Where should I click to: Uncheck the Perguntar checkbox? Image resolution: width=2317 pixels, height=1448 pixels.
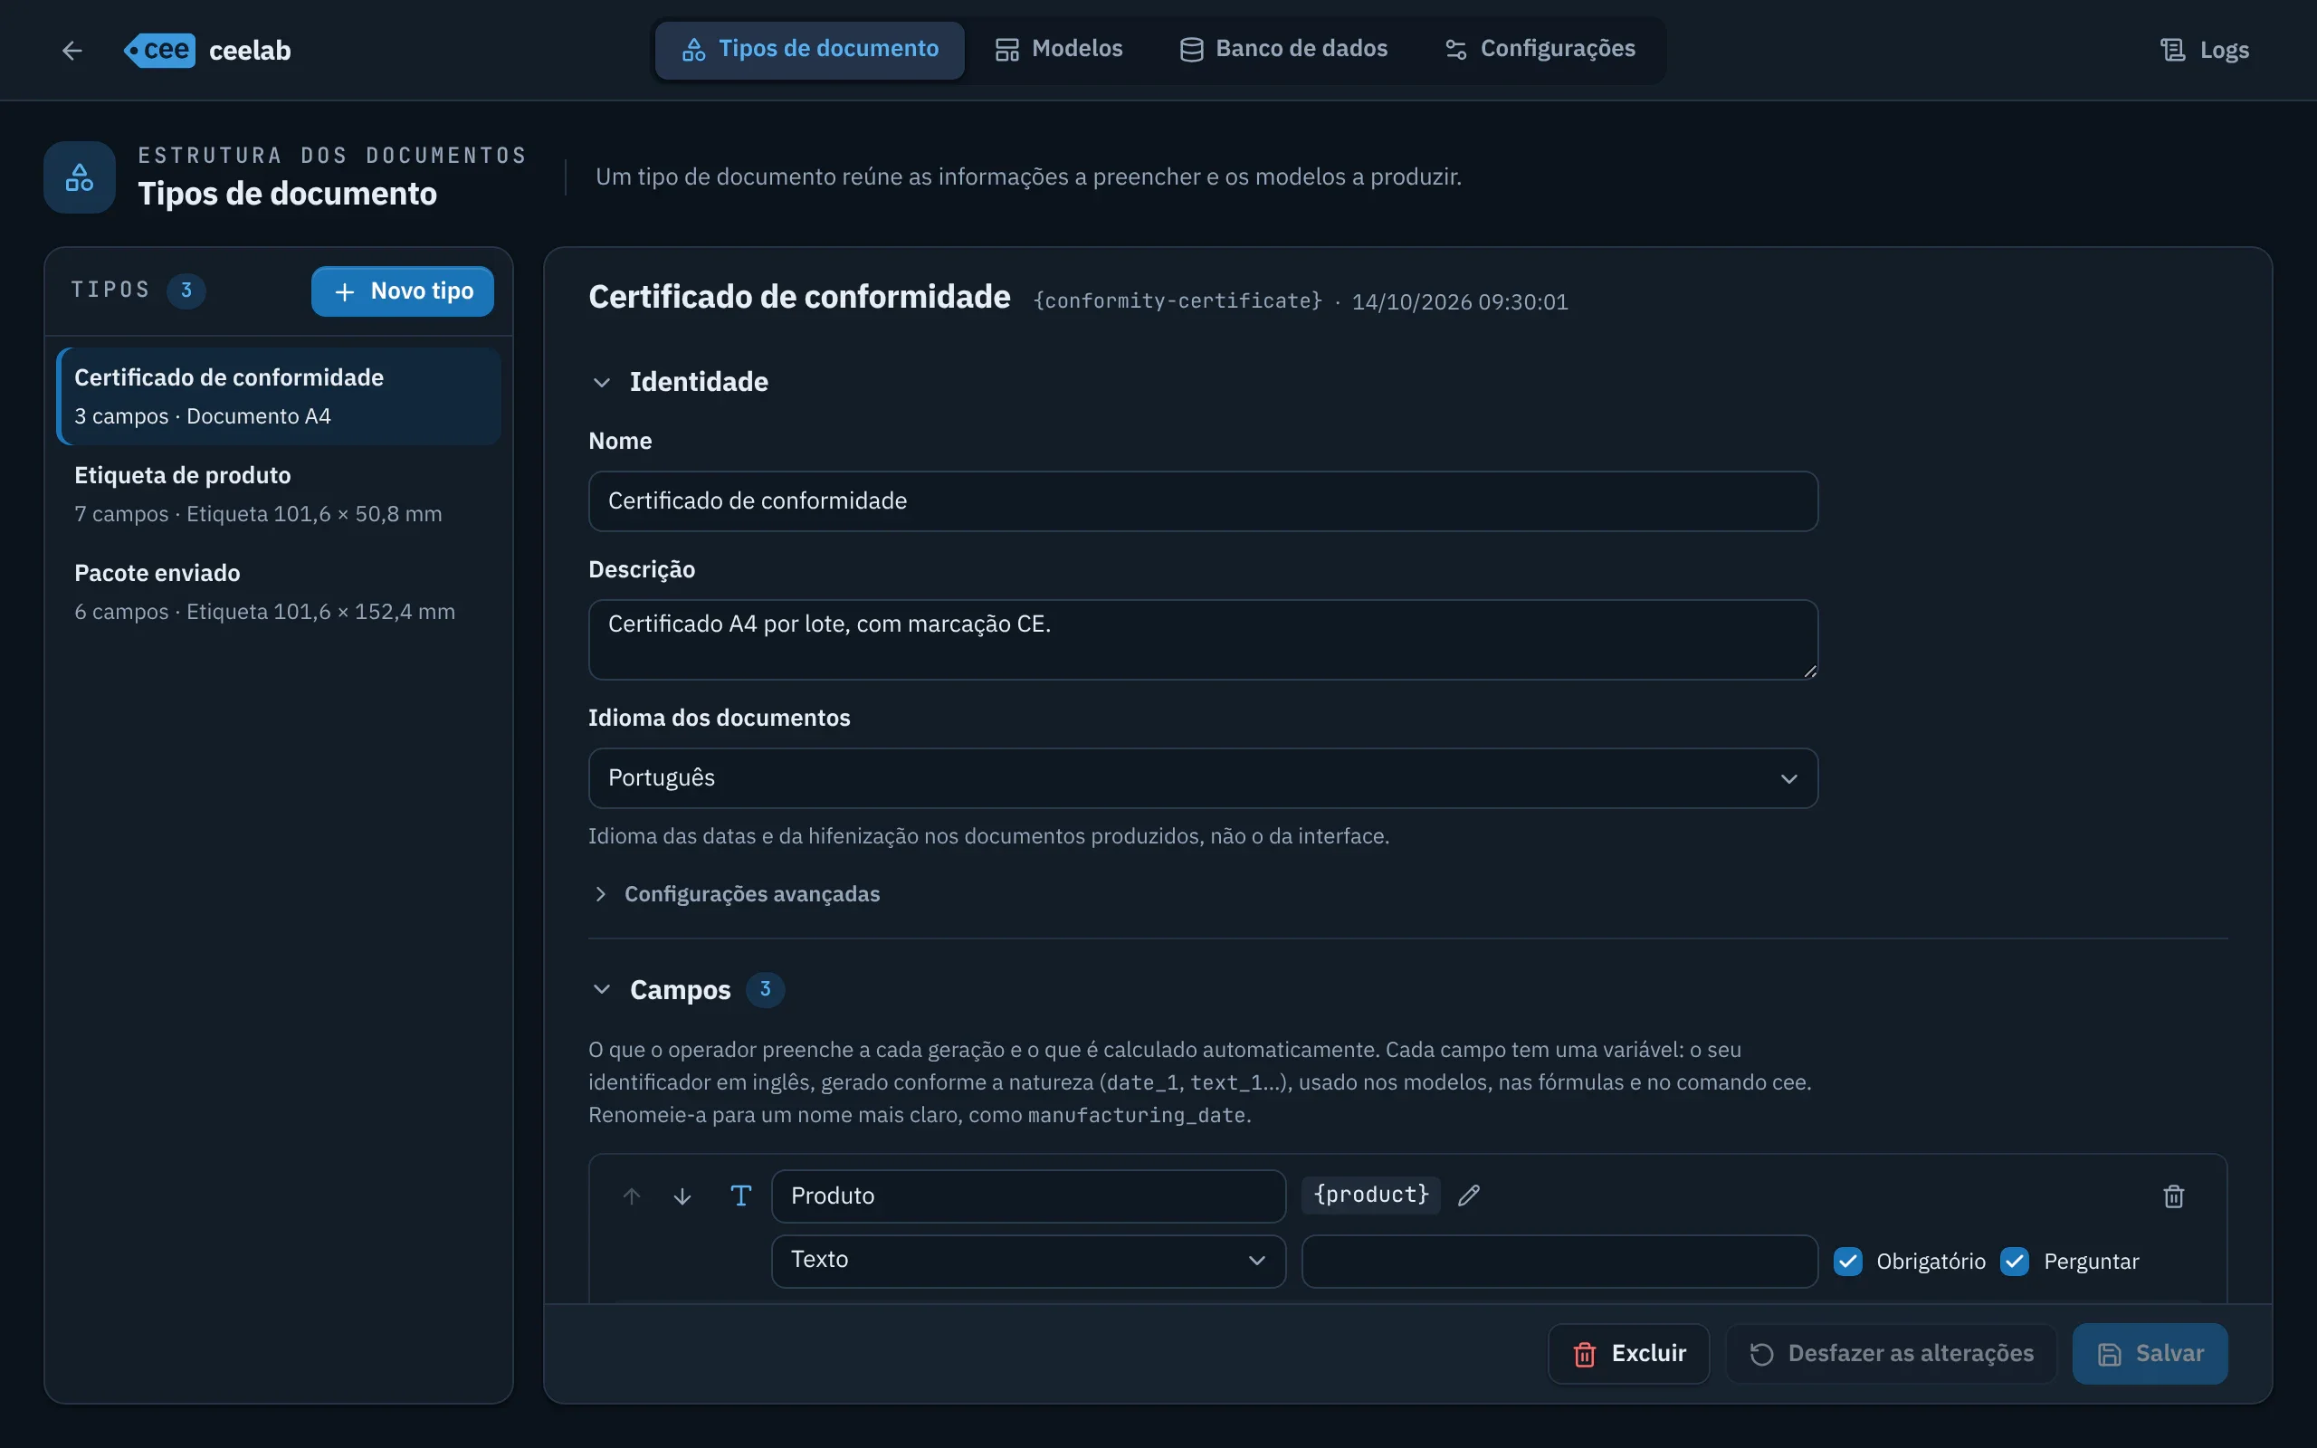[2015, 1262]
